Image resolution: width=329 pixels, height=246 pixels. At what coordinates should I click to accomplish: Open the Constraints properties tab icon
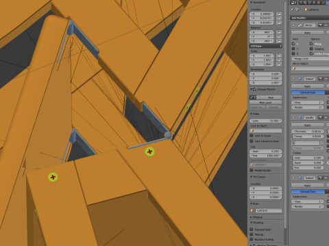coord(324,3)
